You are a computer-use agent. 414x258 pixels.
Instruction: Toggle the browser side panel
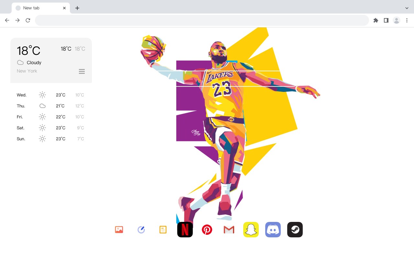pos(386,20)
